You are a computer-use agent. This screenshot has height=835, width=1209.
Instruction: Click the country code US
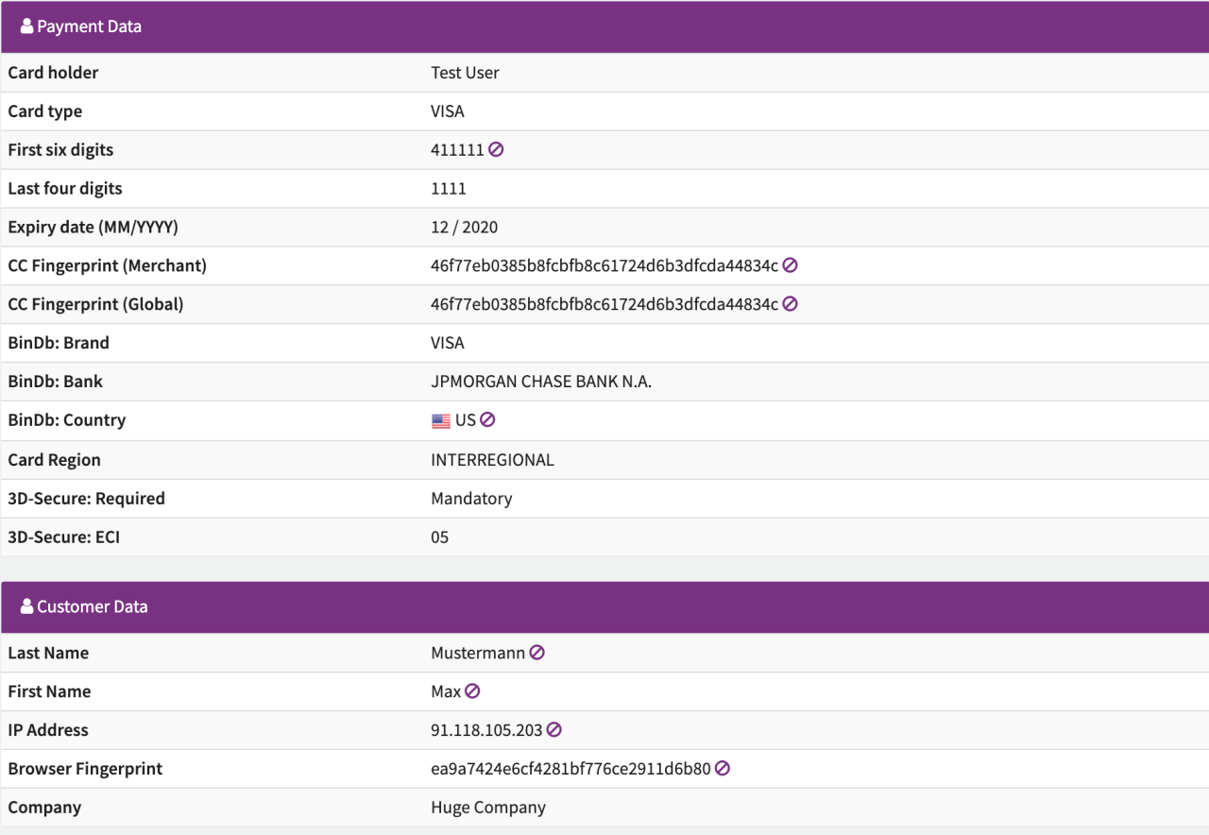pyautogui.click(x=466, y=420)
